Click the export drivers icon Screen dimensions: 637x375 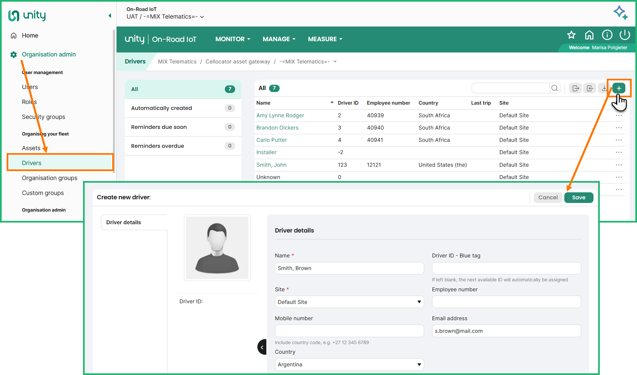pyautogui.click(x=576, y=88)
